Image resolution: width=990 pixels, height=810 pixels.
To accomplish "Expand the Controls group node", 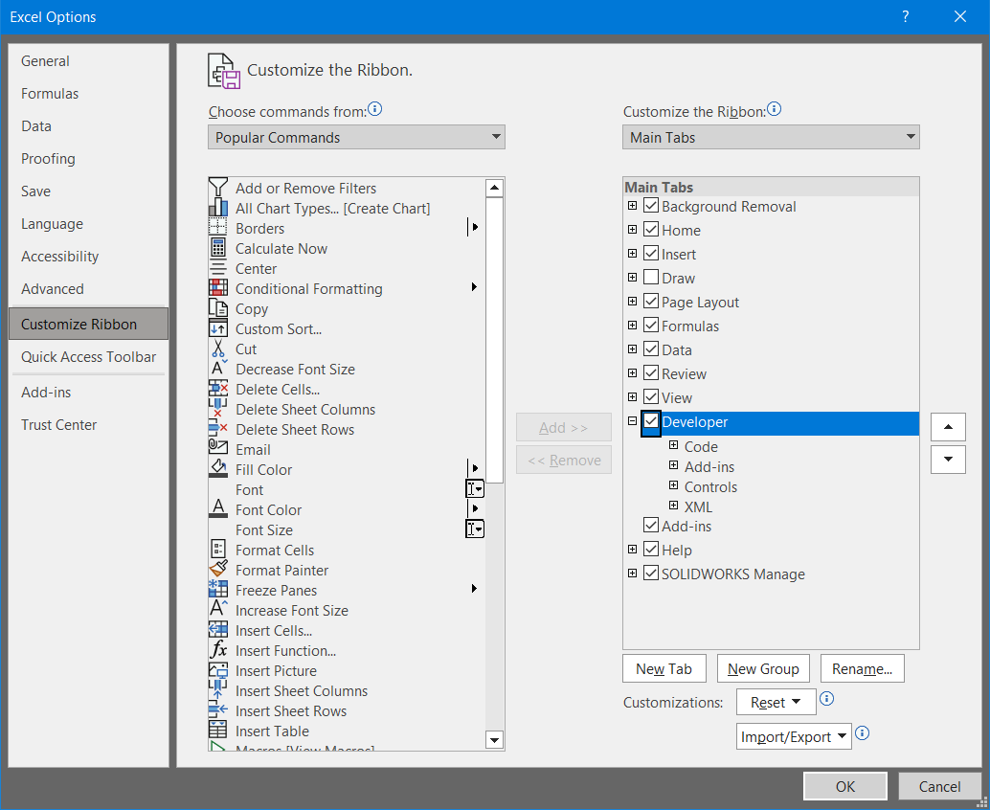I will [x=674, y=486].
